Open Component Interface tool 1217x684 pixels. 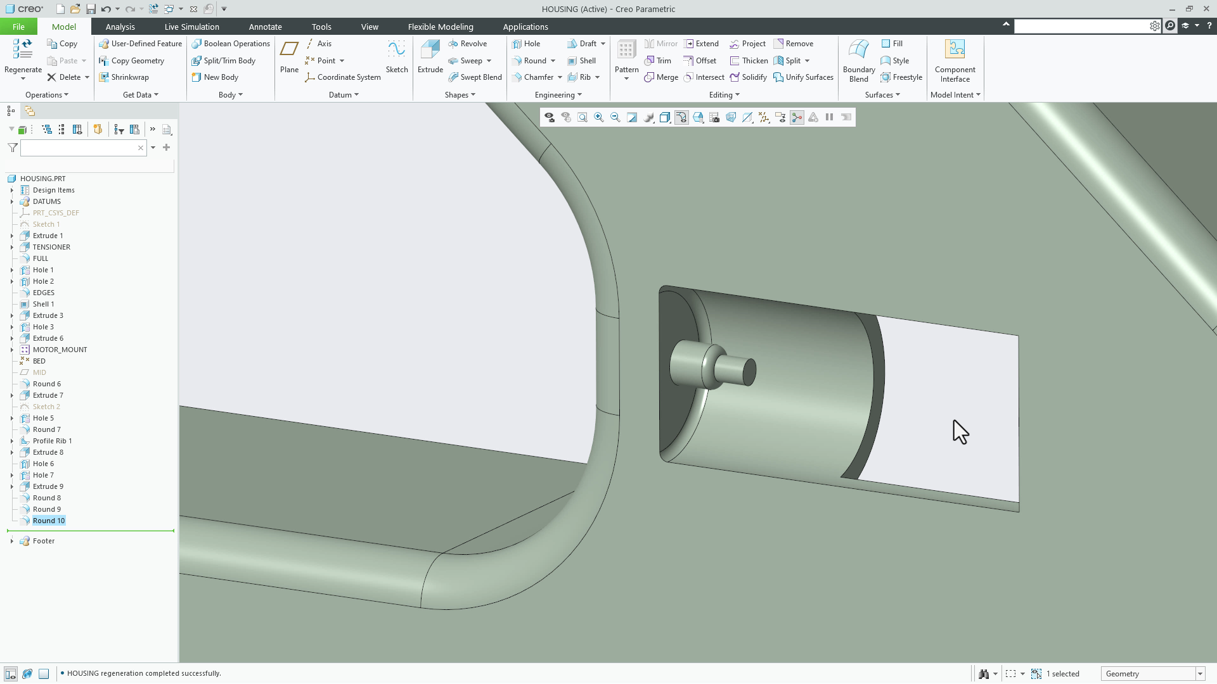[x=955, y=61]
